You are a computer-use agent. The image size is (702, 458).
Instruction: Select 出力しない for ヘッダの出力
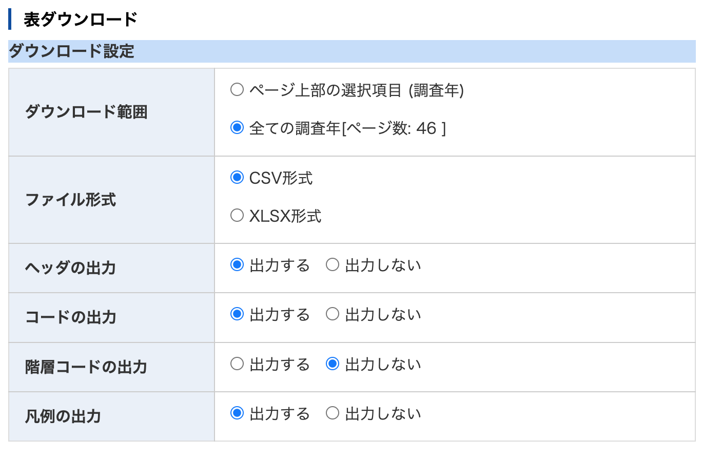tap(333, 265)
